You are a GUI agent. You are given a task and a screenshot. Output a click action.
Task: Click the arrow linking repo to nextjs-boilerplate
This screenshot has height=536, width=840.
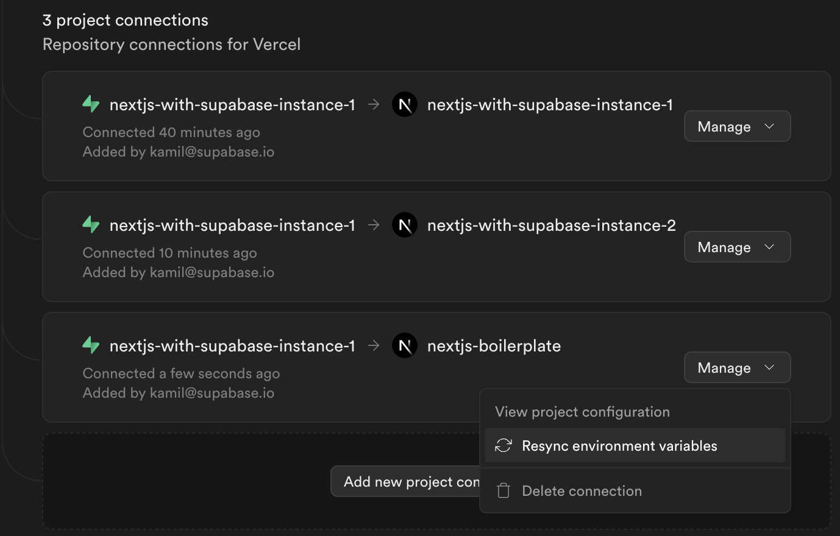(x=373, y=345)
